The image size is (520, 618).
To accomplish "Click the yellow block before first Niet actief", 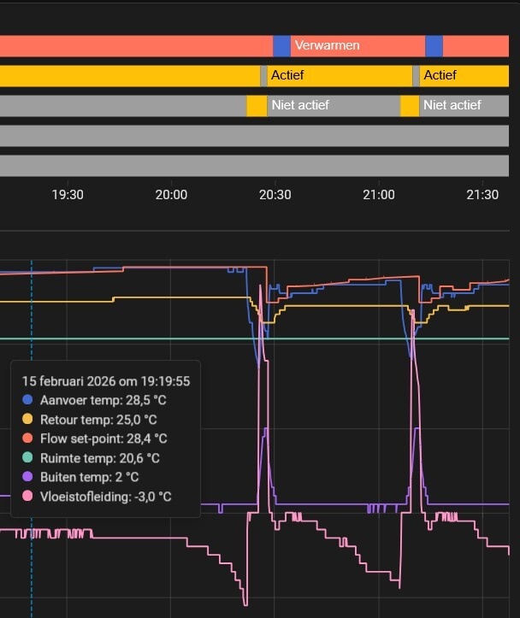I will click(257, 106).
